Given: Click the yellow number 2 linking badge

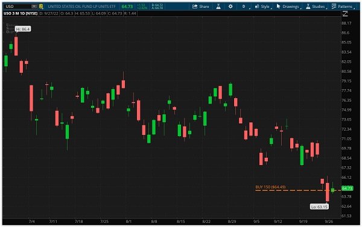Looking at the screenshot, I should pos(41,7).
